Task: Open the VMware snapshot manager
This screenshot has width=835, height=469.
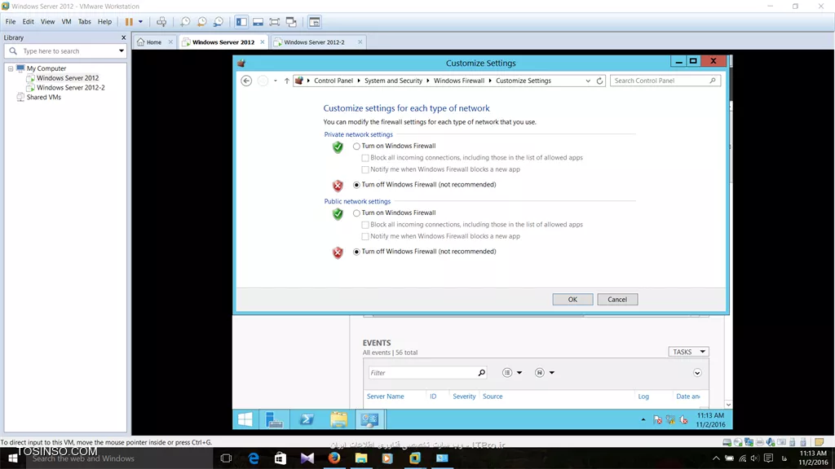Action: click(x=219, y=22)
